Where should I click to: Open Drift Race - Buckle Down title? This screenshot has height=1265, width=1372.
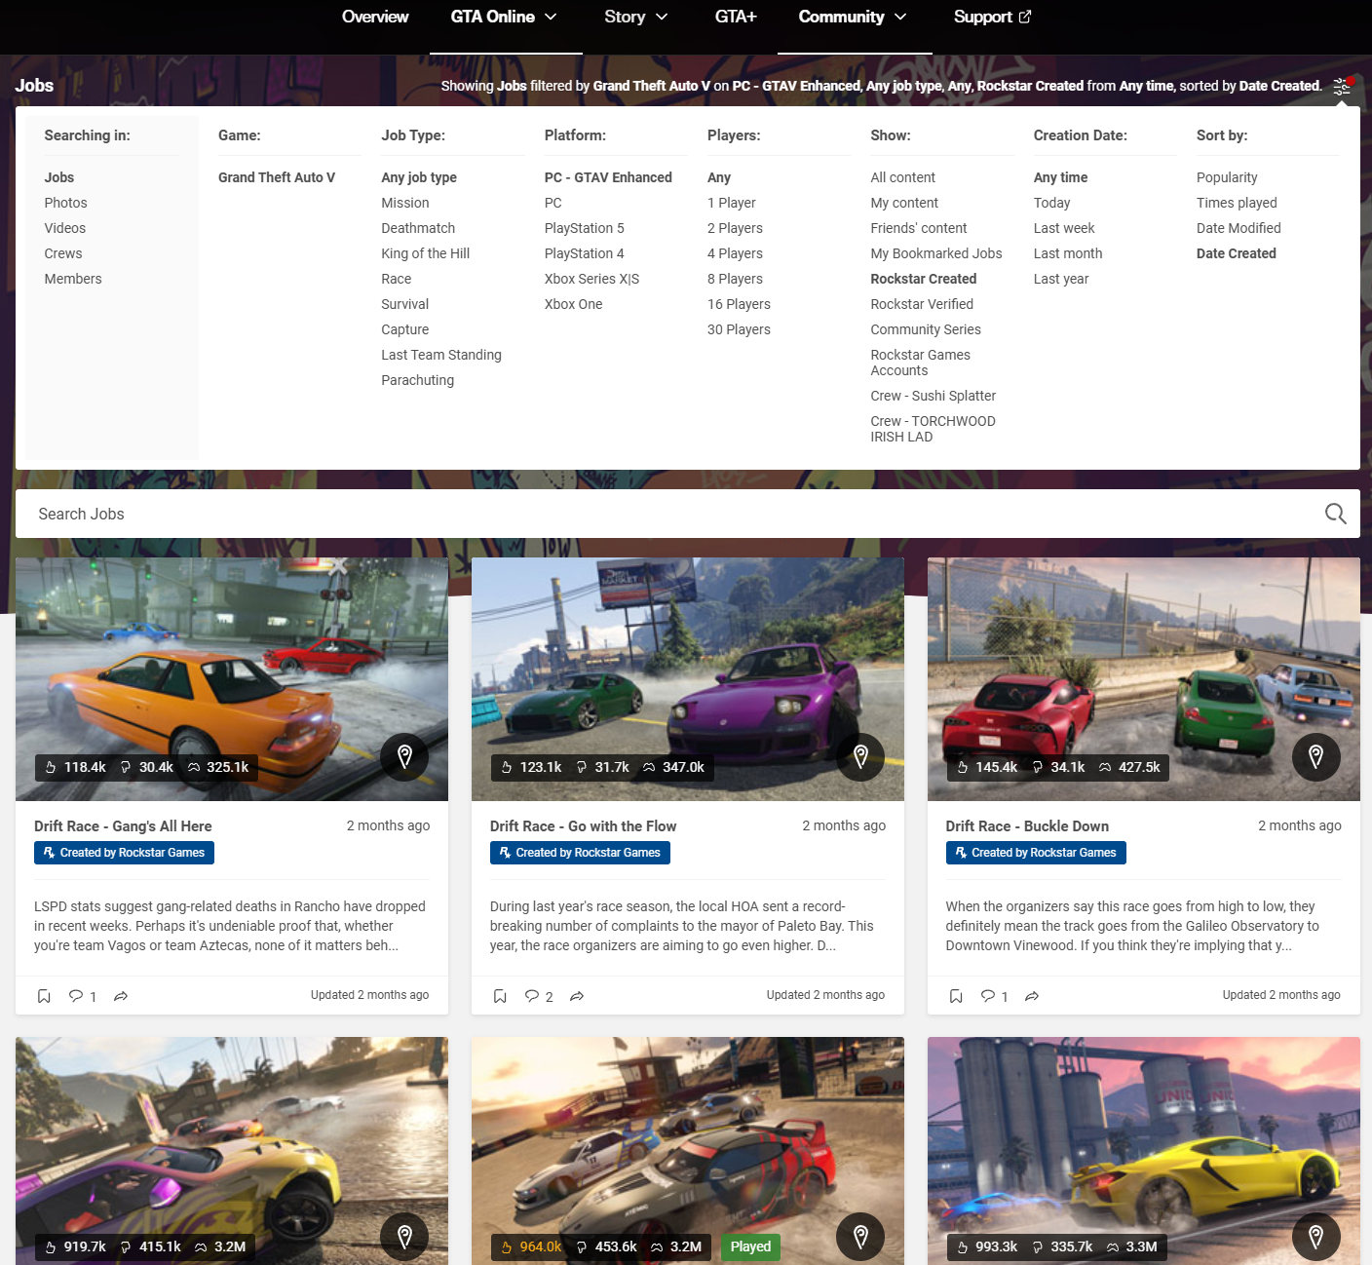coord(1027,825)
